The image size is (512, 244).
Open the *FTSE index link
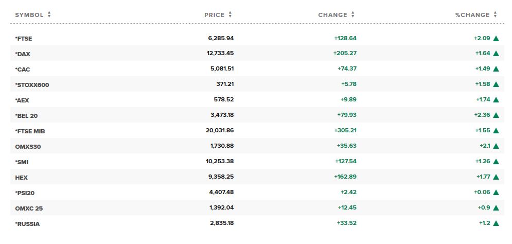tap(24, 39)
